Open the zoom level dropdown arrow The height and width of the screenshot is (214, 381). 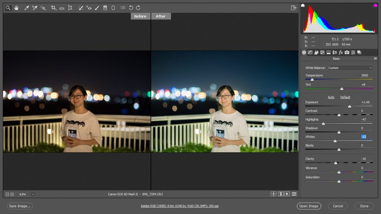pos(33,194)
